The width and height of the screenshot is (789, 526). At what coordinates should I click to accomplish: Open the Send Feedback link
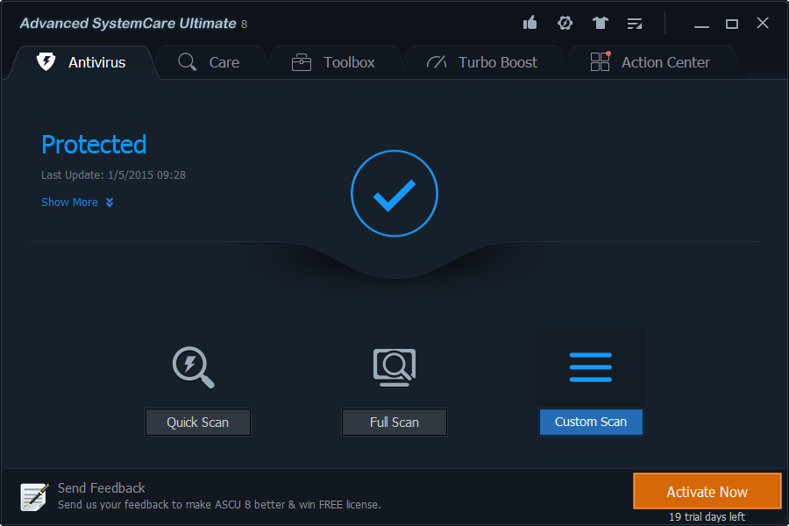(x=101, y=487)
